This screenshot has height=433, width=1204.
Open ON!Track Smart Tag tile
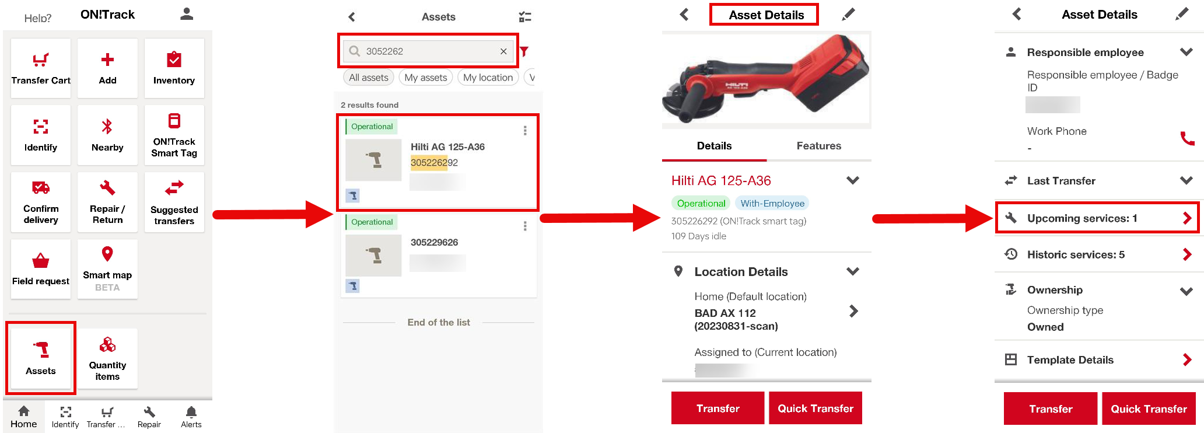(x=174, y=135)
